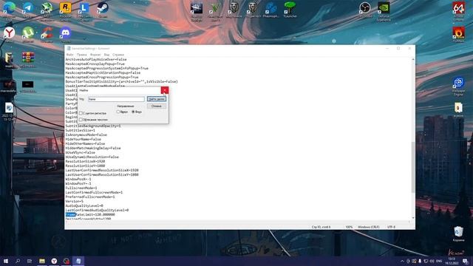Click the line bUseVSync=False
The width and height of the screenshot is (473, 266).
[81, 153]
